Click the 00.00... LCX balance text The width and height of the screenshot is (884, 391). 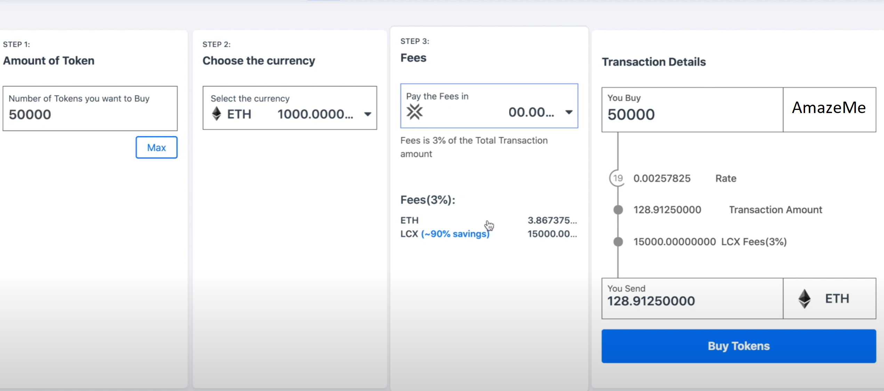point(531,112)
